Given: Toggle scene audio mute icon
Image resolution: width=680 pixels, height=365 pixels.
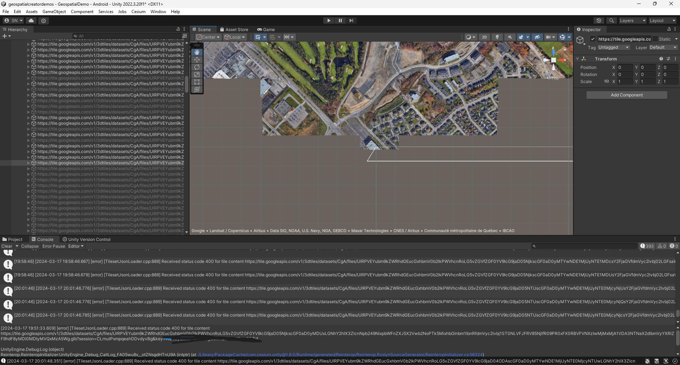Looking at the screenshot, I should click(x=510, y=37).
